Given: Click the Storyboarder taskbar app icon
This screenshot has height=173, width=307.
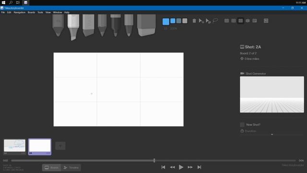Looking at the screenshot, I should tap(25, 2).
